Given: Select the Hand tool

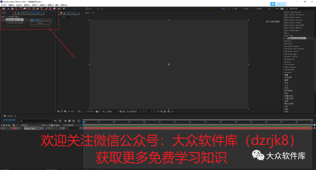Looking at the screenshot, I should coord(12,9).
